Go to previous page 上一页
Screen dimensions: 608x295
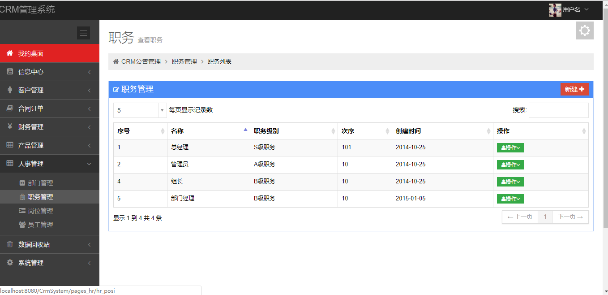(x=520, y=217)
